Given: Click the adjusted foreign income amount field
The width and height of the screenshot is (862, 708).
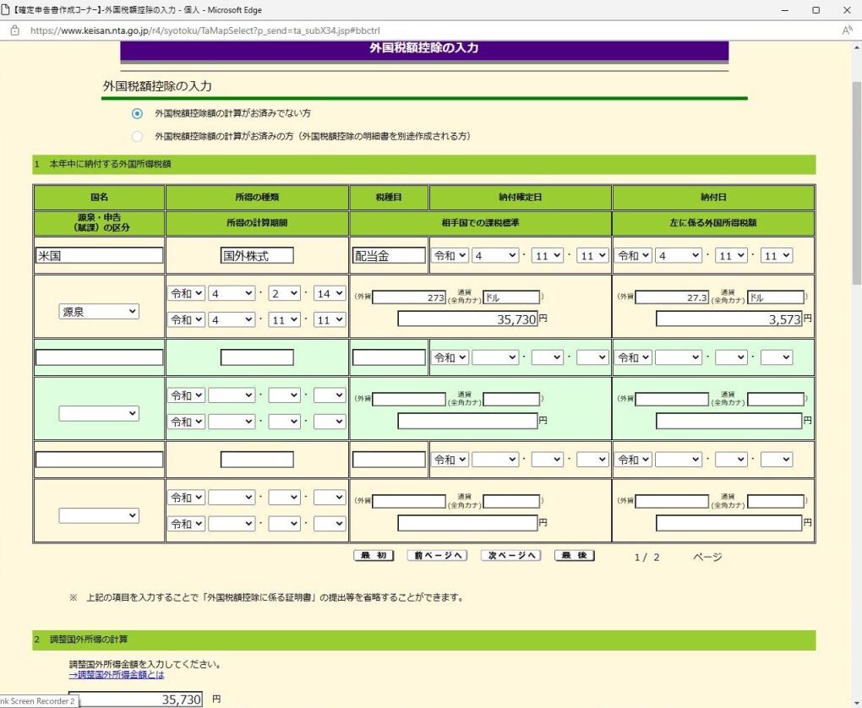Looking at the screenshot, I should 135,700.
